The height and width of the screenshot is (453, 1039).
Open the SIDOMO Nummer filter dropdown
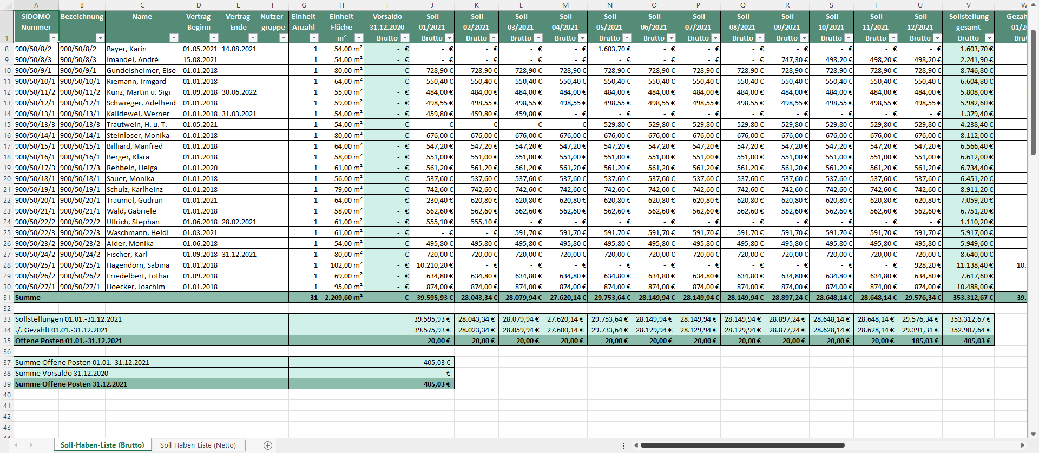click(54, 38)
